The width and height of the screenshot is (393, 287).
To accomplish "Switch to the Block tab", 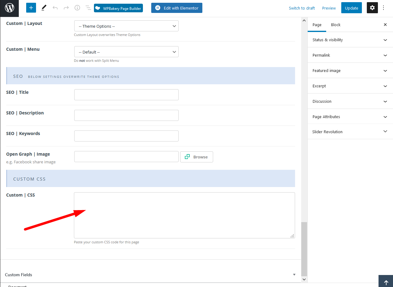I will (336, 25).
